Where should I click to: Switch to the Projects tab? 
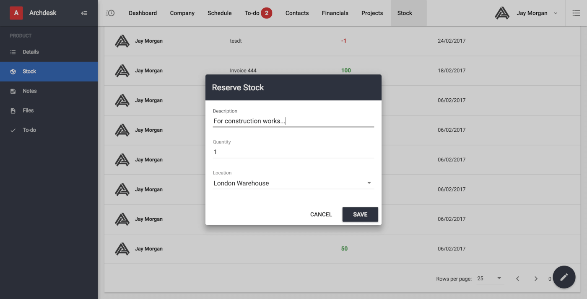click(x=372, y=13)
